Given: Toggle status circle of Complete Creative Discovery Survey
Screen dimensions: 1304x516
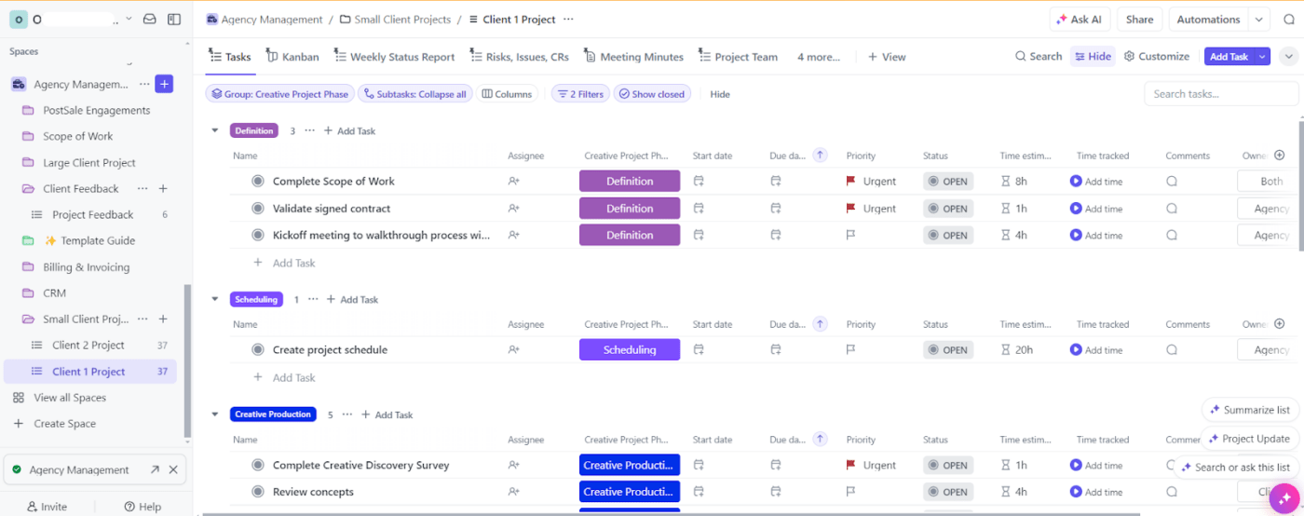Looking at the screenshot, I should click(258, 466).
